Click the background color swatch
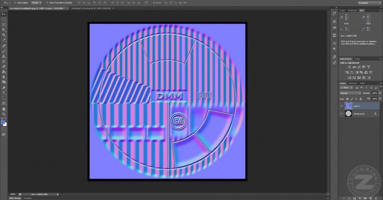The width and height of the screenshot is (383, 200). (x=5, y=124)
